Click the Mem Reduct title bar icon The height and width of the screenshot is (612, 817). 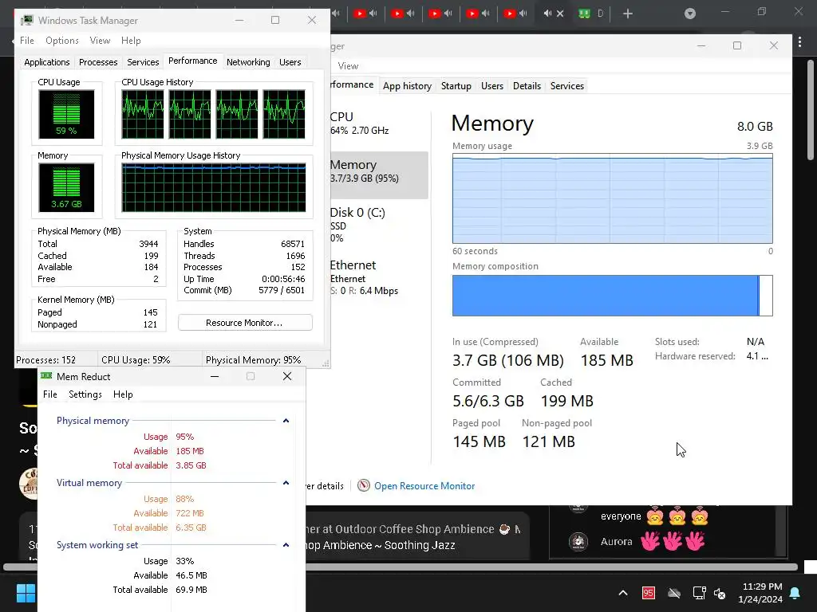(x=46, y=376)
